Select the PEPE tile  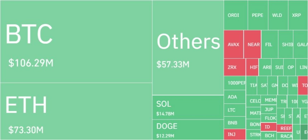point(258,15)
